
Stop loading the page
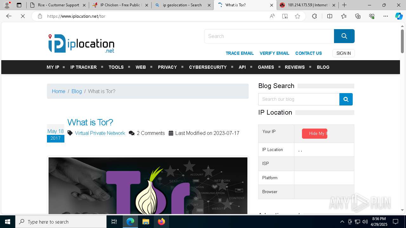(23, 16)
